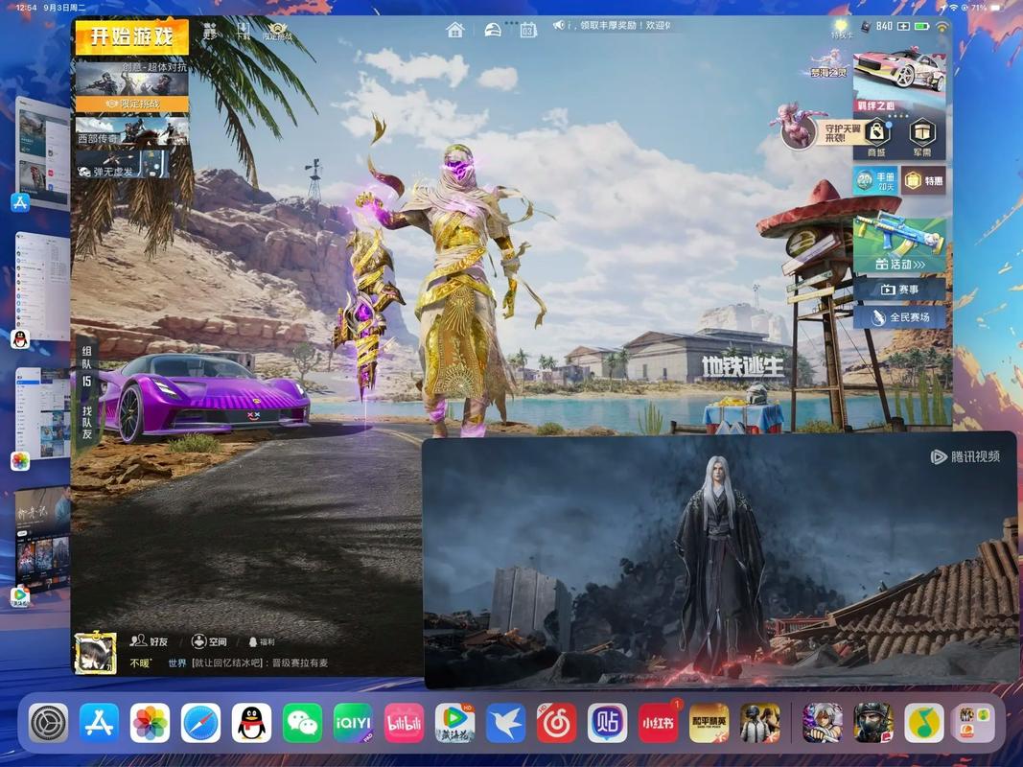Add currency with the plus beside 840
Viewport: 1023px width, 767px height.
click(903, 26)
